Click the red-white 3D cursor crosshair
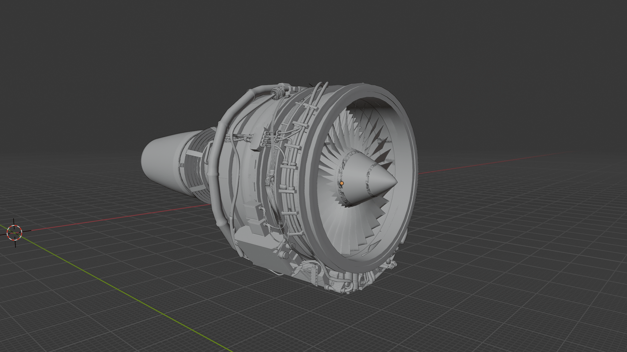Screen dimensions: 627x352 coord(14,232)
